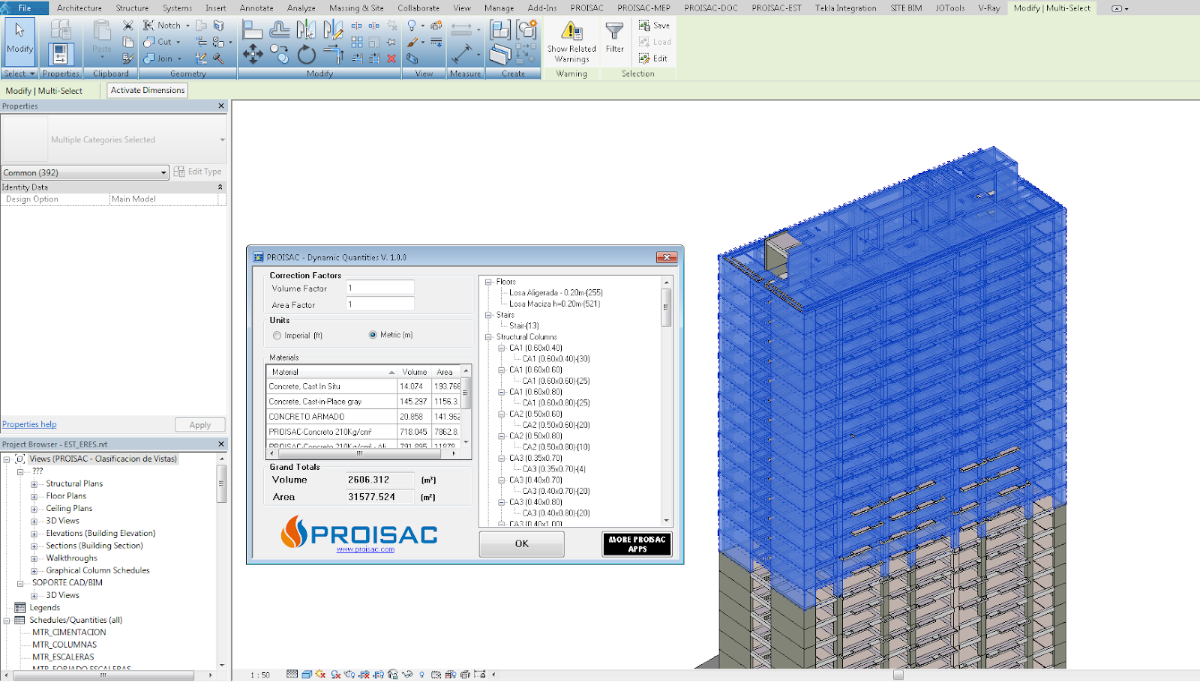Click Show Related Warnings
The width and height of the screenshot is (1200, 682).
point(571,42)
